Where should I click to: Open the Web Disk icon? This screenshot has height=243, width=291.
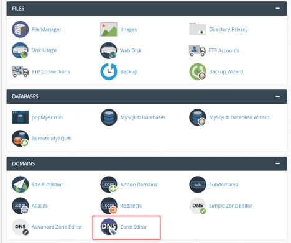click(x=109, y=50)
